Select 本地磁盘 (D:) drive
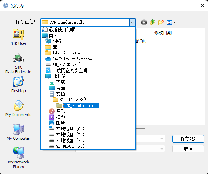 (67, 135)
